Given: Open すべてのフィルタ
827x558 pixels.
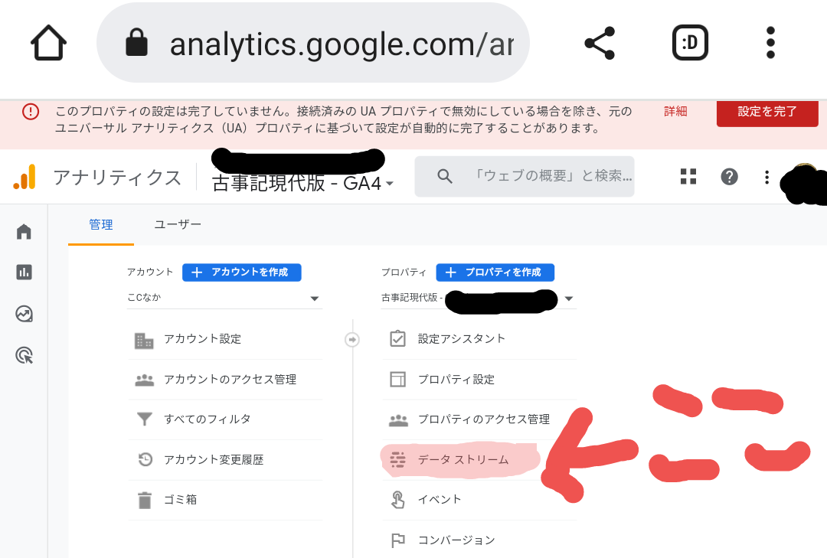Looking at the screenshot, I should click(x=225, y=419).
